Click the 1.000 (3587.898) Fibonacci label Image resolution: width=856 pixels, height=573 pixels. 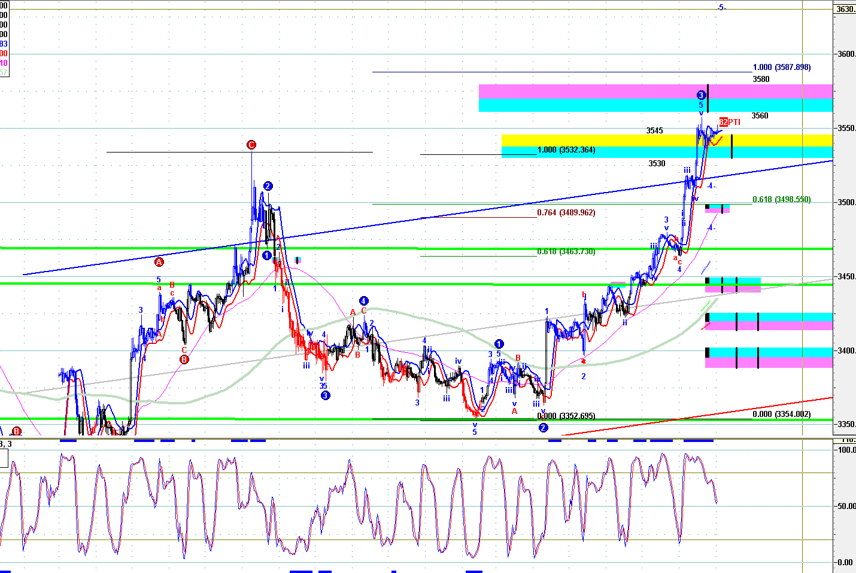tap(781, 68)
